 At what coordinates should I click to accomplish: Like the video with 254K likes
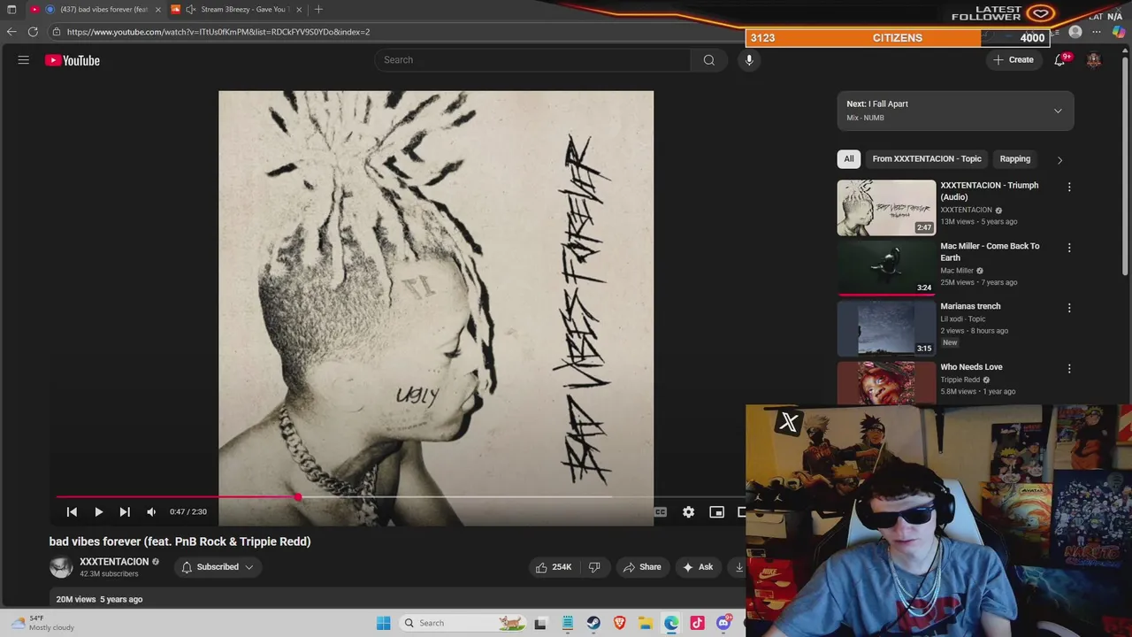coord(554,567)
